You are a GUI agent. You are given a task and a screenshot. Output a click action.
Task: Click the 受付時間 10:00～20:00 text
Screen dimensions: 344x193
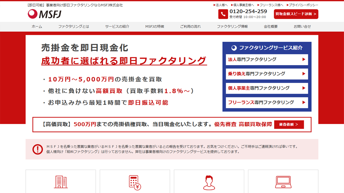[248, 17]
